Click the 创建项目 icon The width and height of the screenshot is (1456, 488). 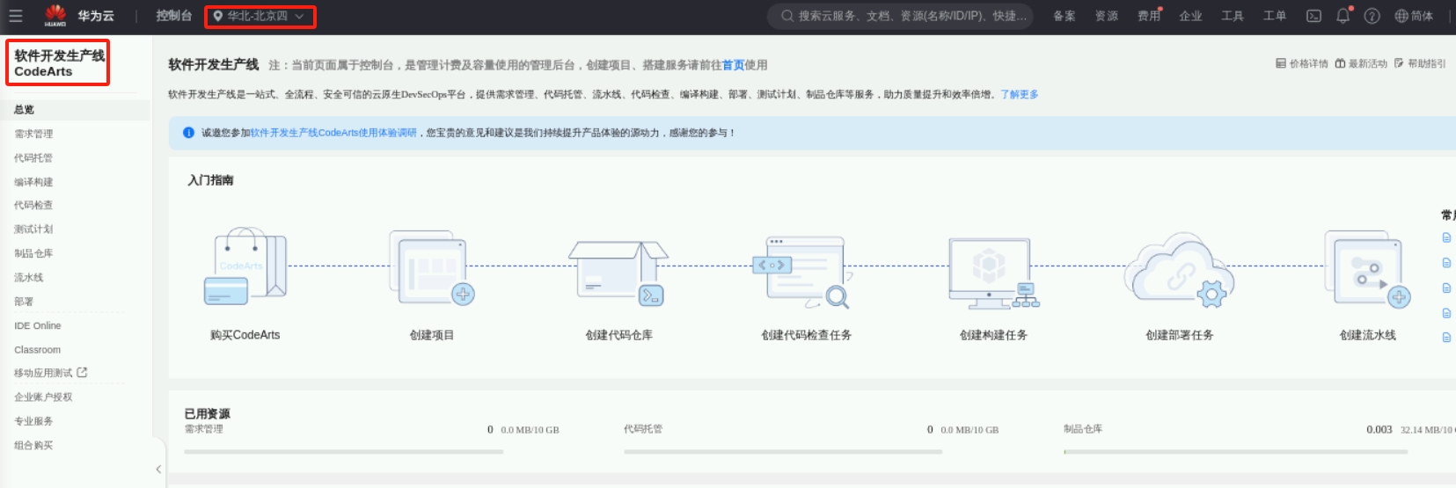click(x=432, y=267)
